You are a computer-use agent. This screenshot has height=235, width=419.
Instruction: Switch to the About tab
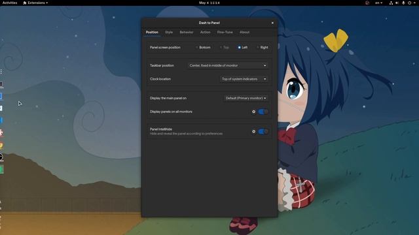coord(244,32)
